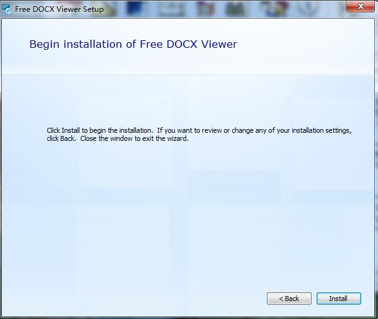Viewport: 378px width, 319px height.
Task: Click the 'If you want to review' sentence
Action: click(x=190, y=130)
